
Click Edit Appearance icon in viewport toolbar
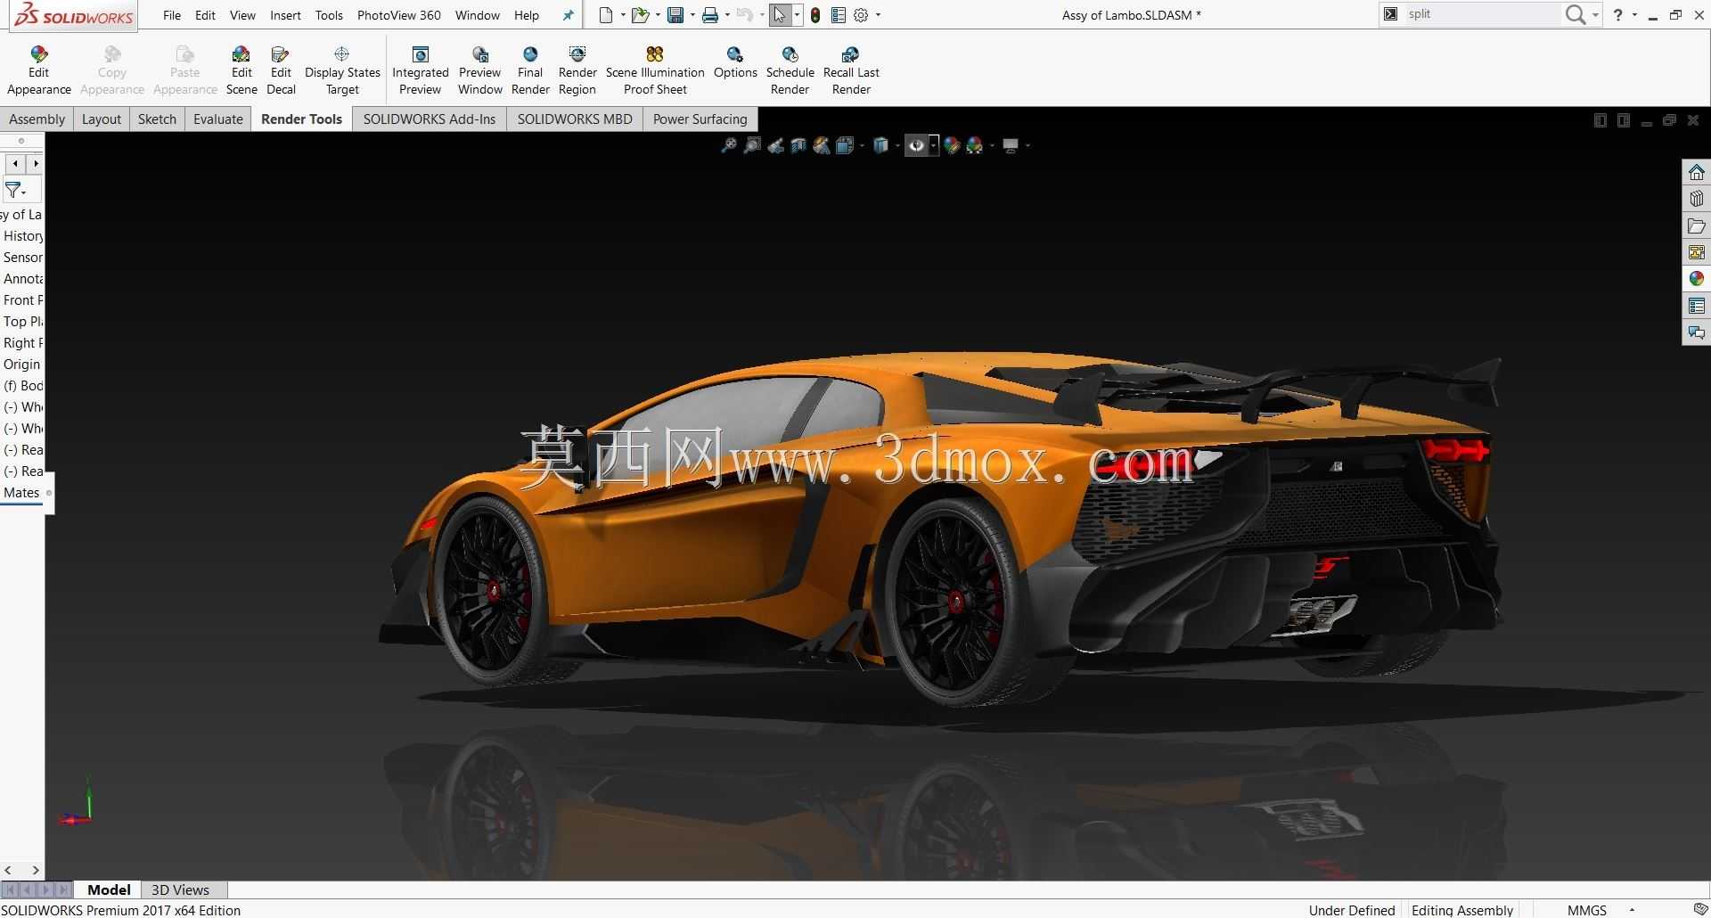tap(952, 145)
